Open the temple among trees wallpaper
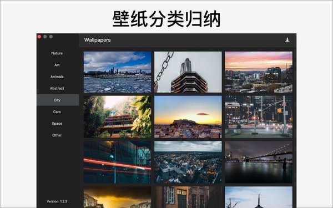 point(117,116)
